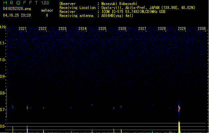Click the 2324 time marker

click(82, 29)
